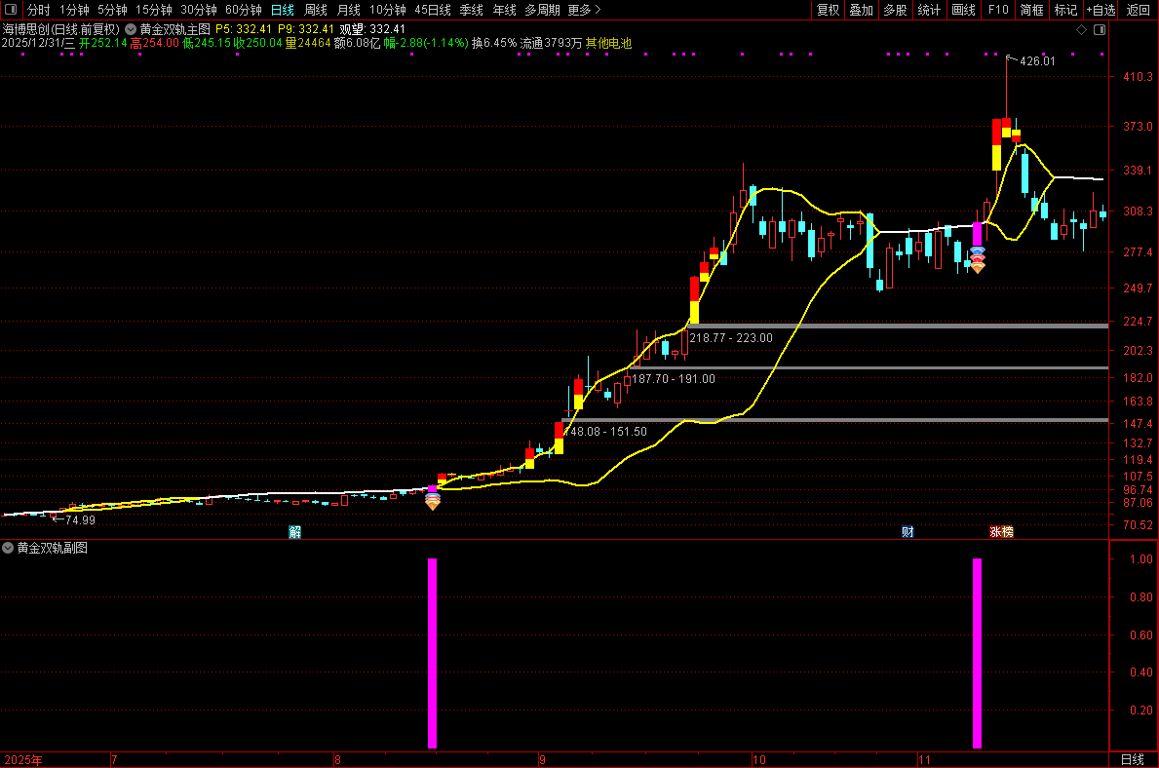1159x768 pixels.
Task: Open the 复权 adjustment button
Action: [828, 10]
